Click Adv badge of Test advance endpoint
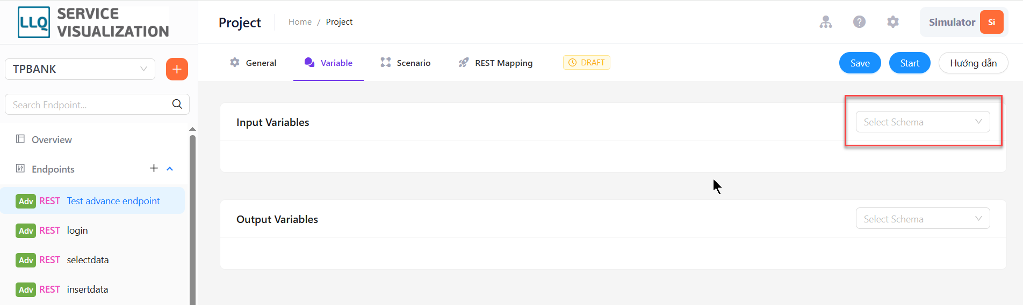This screenshot has width=1023, height=305. tap(26, 201)
